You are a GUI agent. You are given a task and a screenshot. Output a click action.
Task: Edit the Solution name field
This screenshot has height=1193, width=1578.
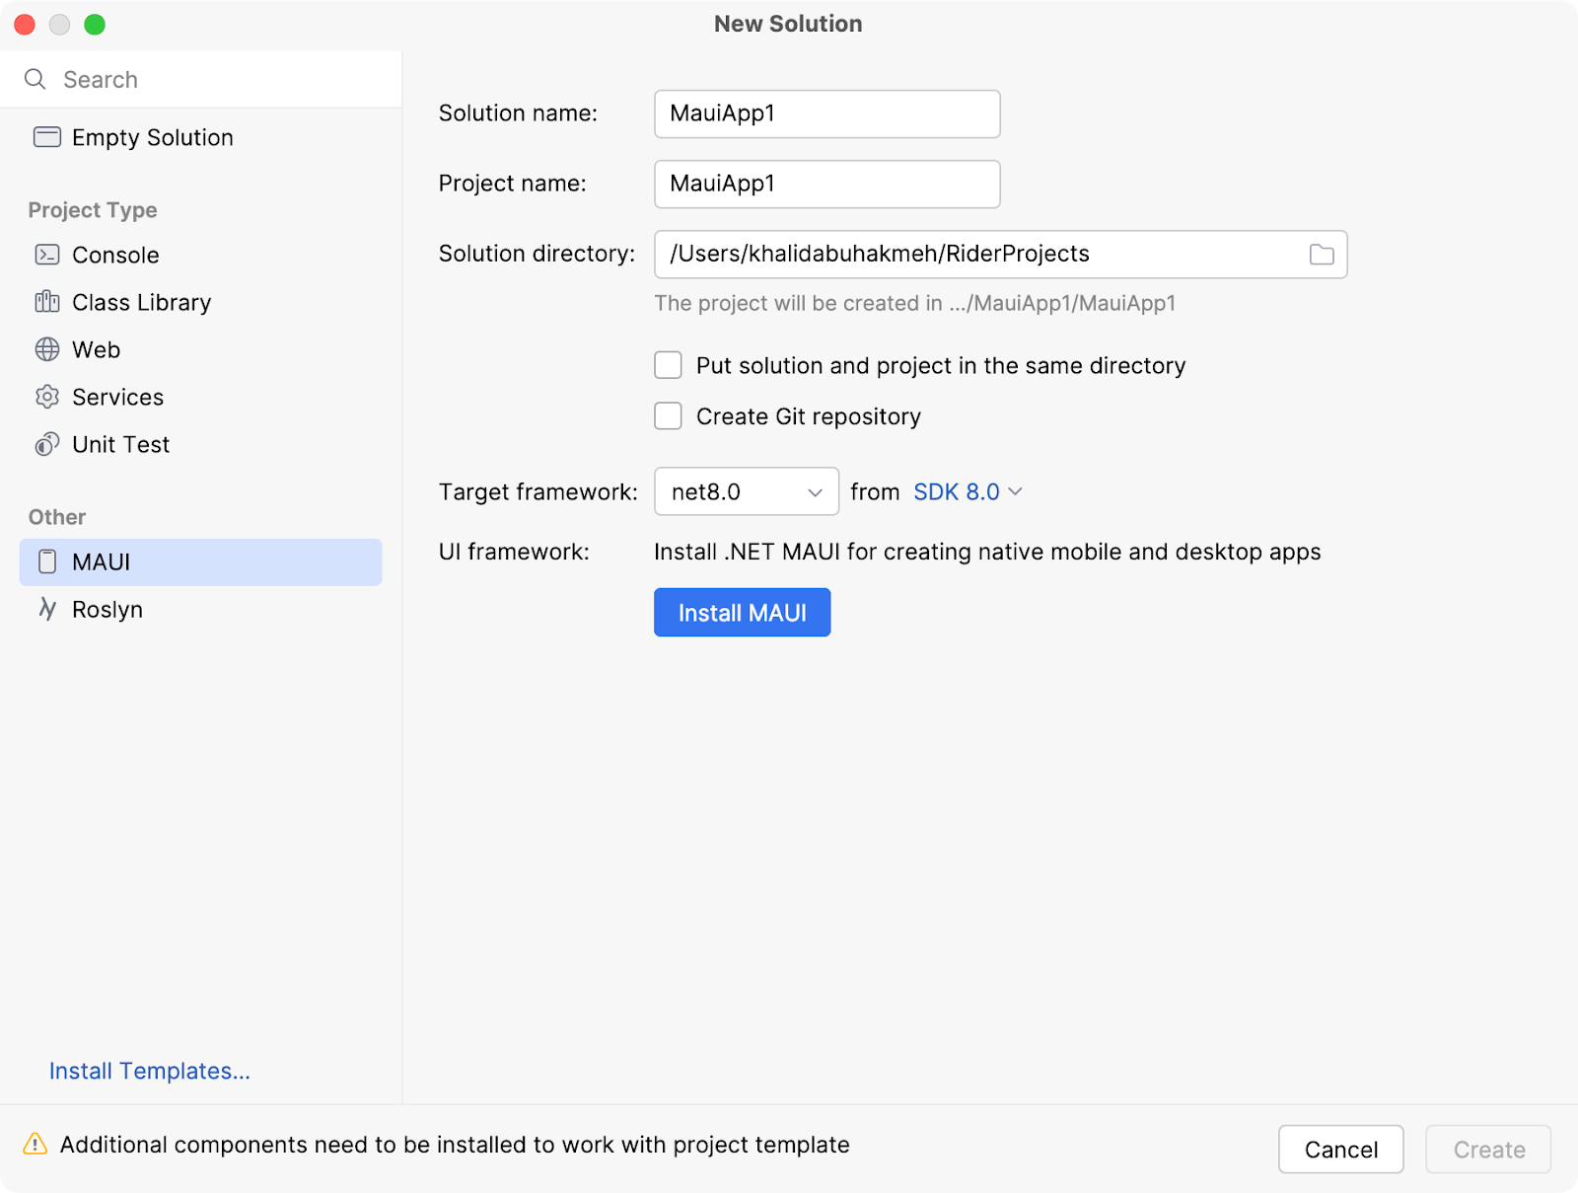[826, 113]
